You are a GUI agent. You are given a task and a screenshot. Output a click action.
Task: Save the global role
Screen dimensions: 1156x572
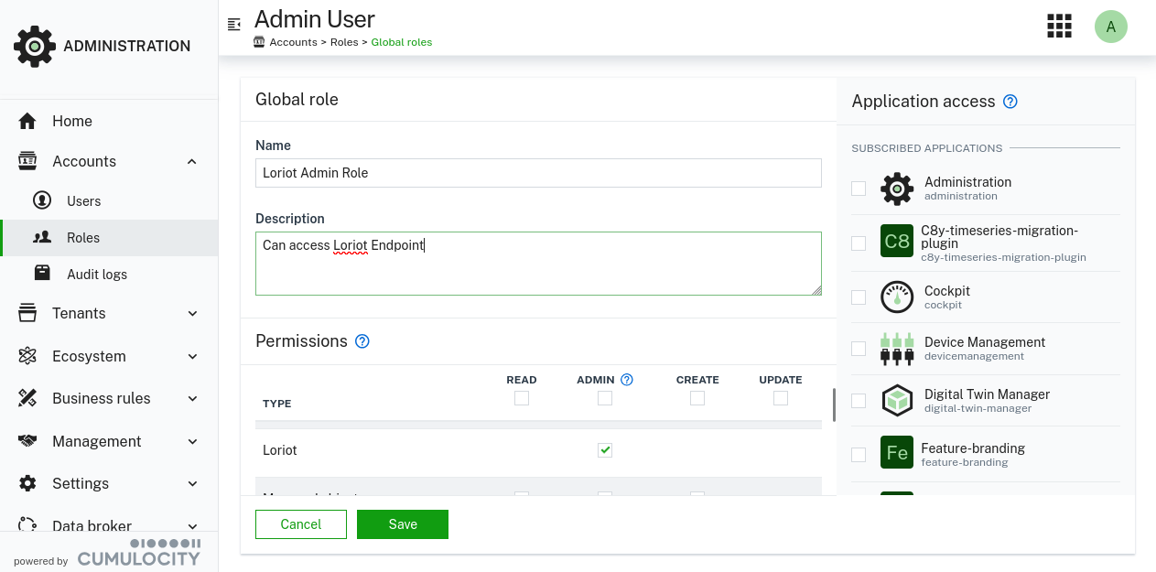coord(403,524)
